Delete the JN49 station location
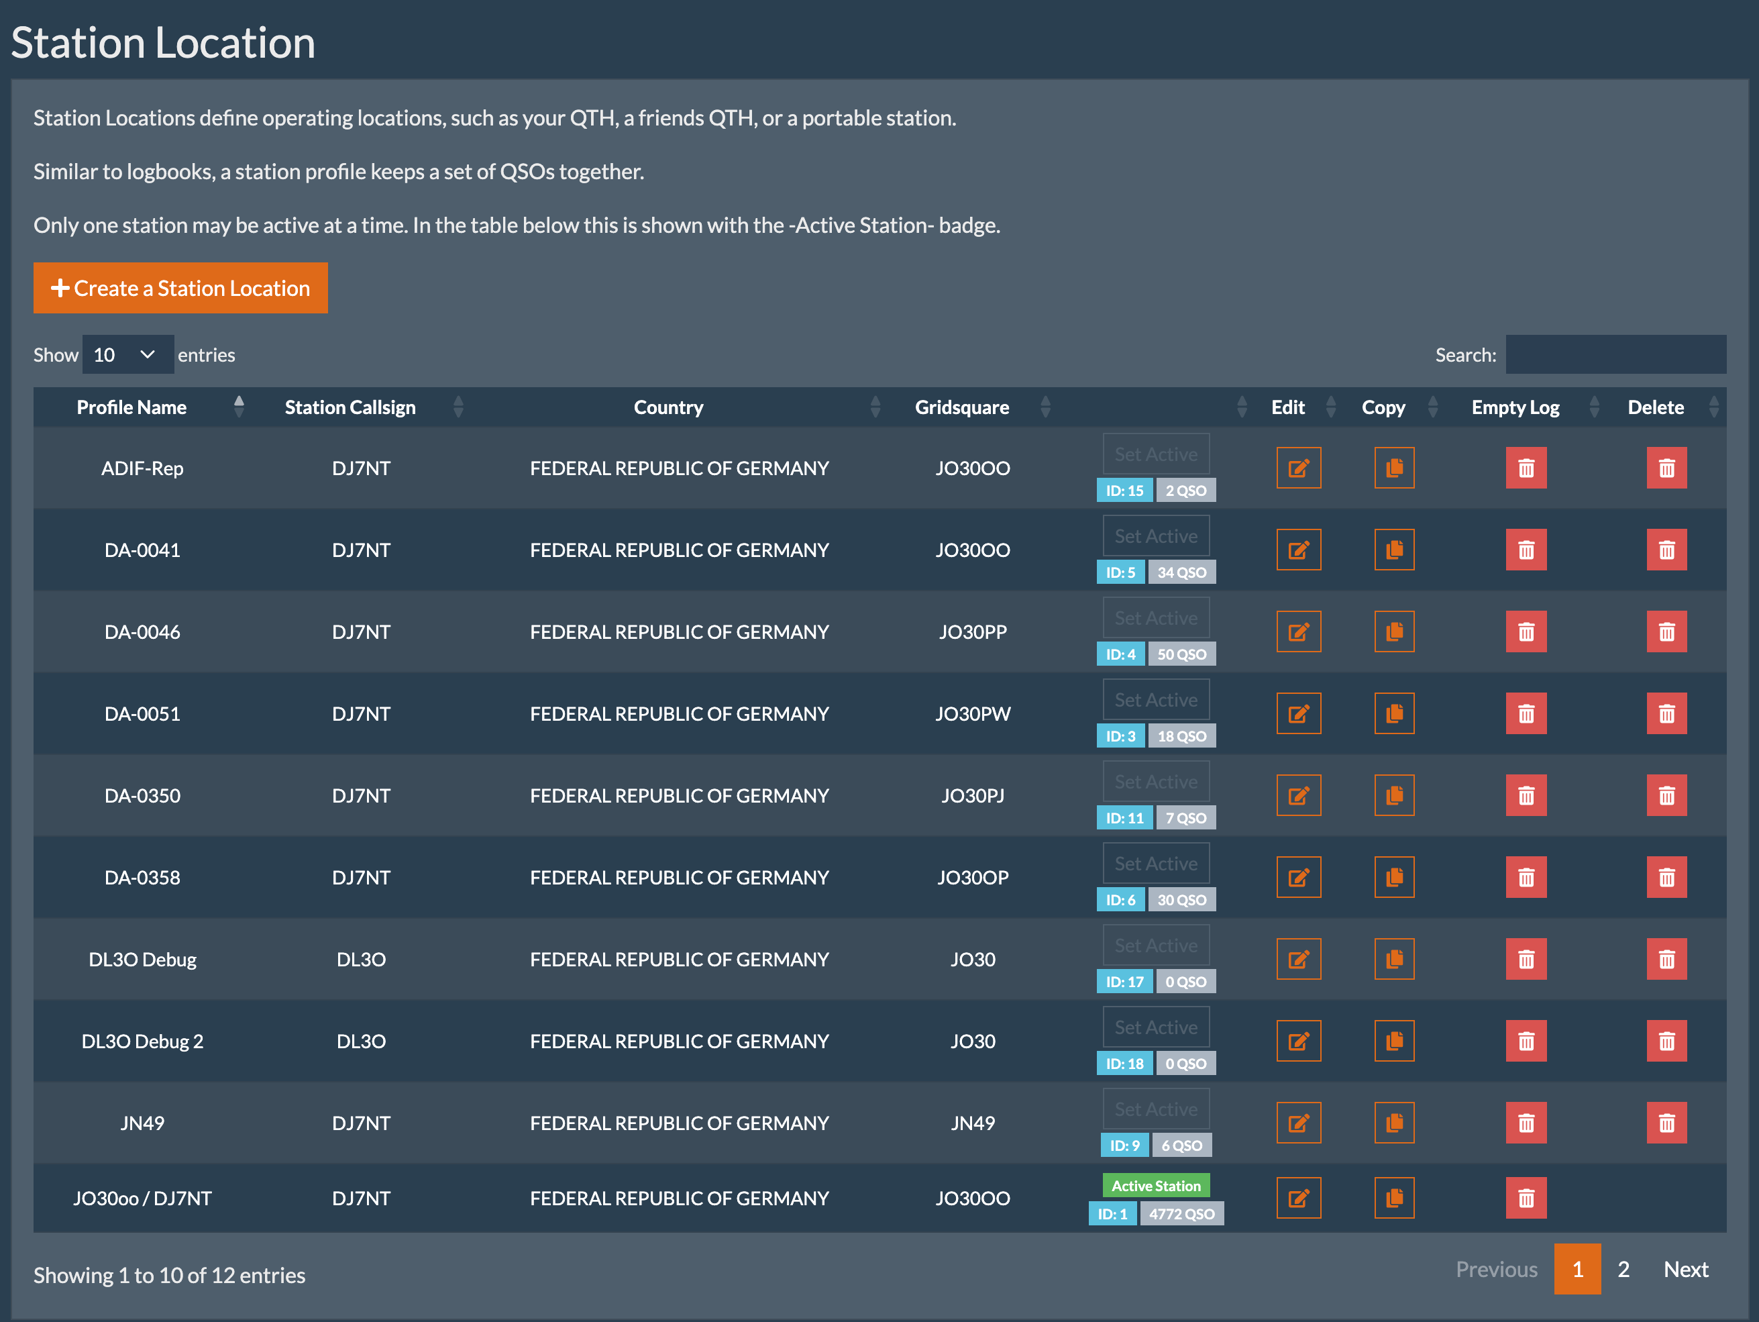Screen dimensions: 1759x1322 coord(1666,1123)
